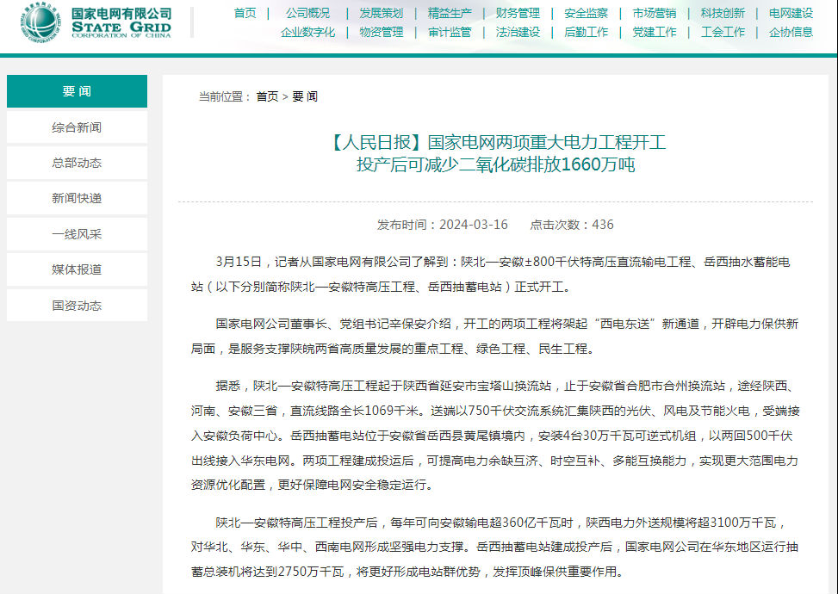Click the State Grid globe logo
This screenshot has width=838, height=594.
(40, 22)
